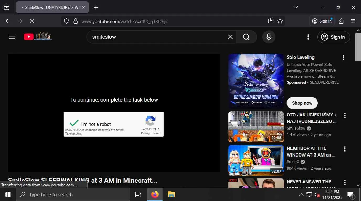Open the Firefox account Sign in button
Screen dimensions: 361x201
tap(322, 21)
